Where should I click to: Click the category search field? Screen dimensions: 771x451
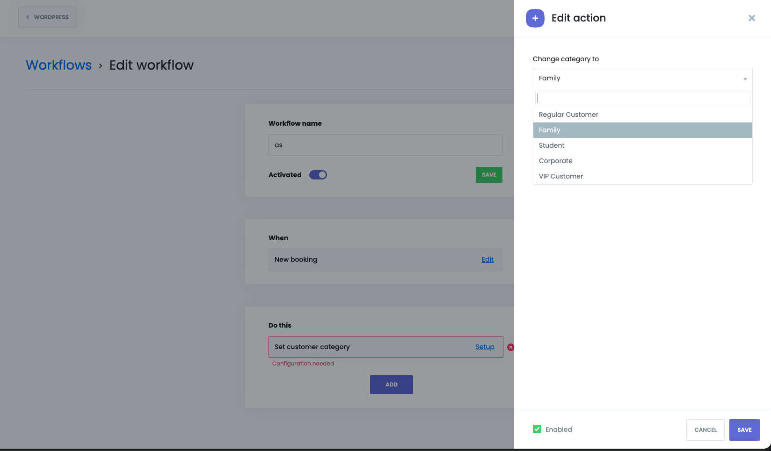click(x=642, y=98)
